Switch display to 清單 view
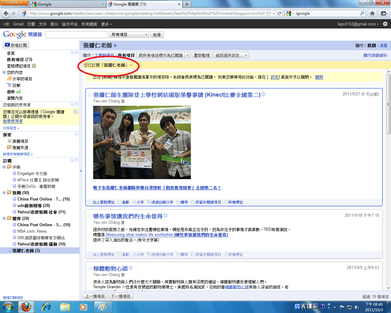 [383, 46]
